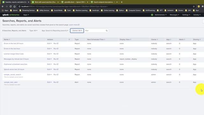Open the Apps bookmarks grid icon
Screen dimensions: 204x115
[x=3, y=10]
